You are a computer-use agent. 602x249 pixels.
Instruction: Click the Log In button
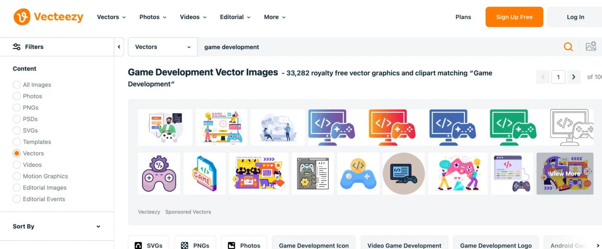575,17
